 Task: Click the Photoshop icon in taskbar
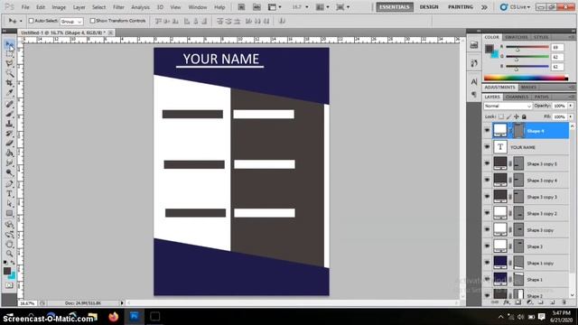point(135,317)
